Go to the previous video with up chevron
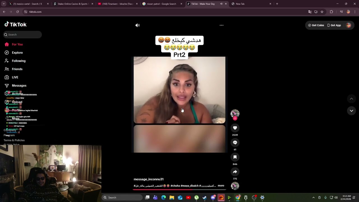 [x=351, y=99]
